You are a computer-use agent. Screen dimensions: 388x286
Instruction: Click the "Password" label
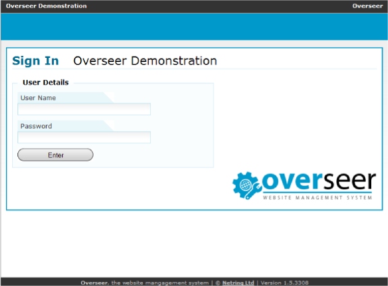(36, 126)
